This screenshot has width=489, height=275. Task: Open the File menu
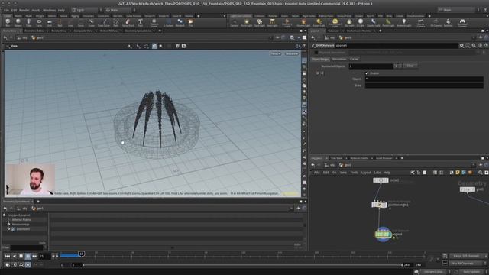coord(6,10)
